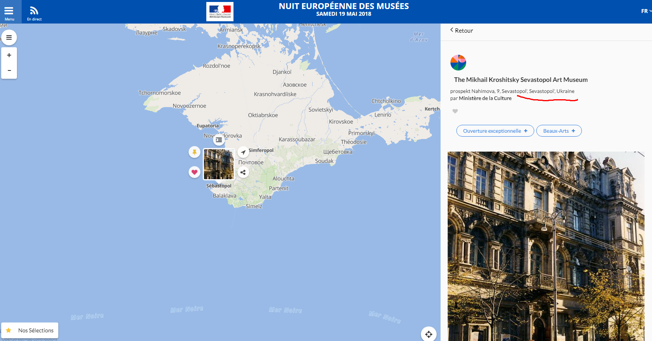Zoom in on the map

(9, 55)
